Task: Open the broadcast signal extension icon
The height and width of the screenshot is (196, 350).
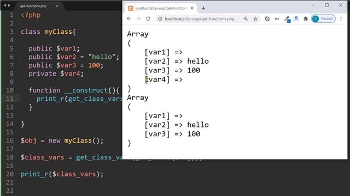Action: 277,19
